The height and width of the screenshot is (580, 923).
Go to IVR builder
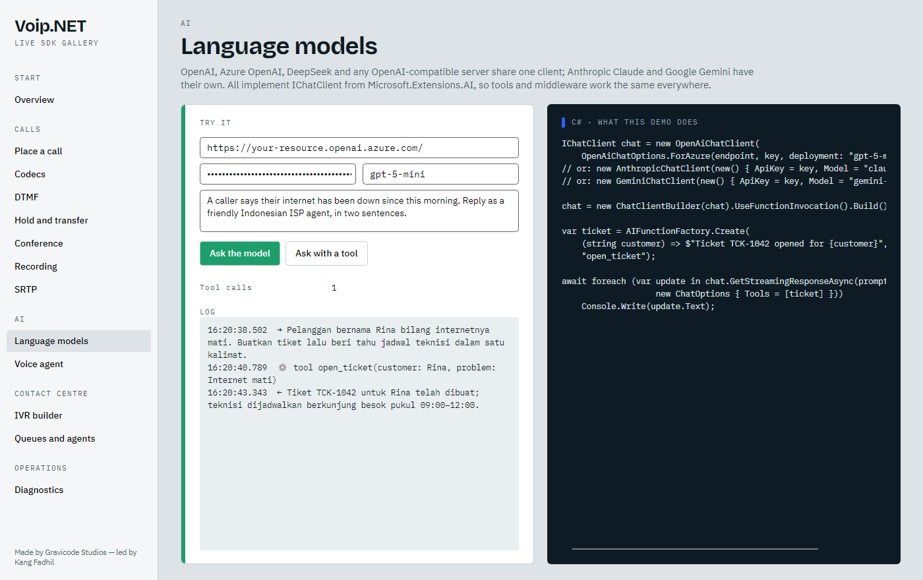coord(78,416)
